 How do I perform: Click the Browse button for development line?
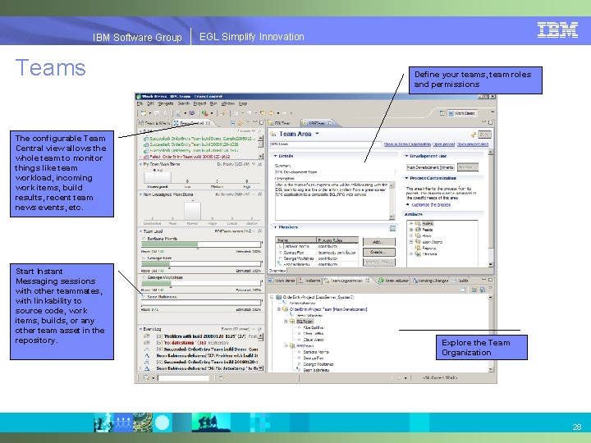tap(468, 167)
